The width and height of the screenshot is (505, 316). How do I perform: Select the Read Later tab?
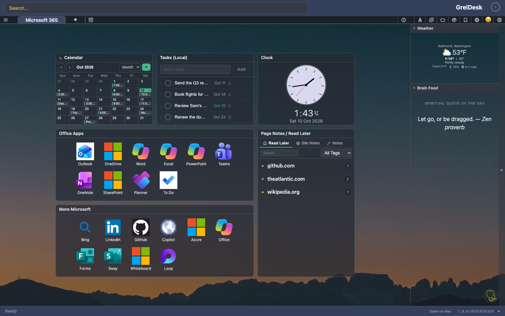[276, 143]
